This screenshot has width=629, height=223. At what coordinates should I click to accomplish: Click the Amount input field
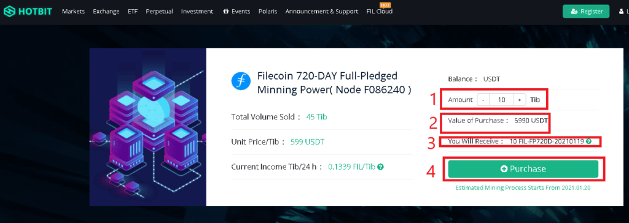pos(501,100)
